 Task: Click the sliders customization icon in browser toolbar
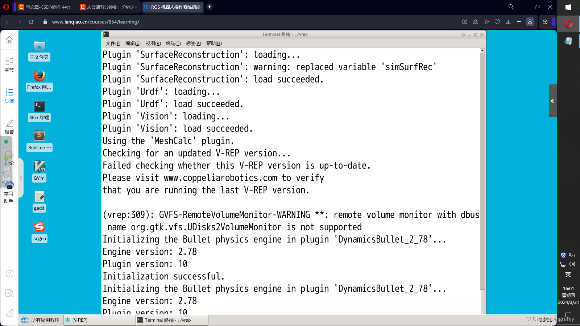point(519,22)
